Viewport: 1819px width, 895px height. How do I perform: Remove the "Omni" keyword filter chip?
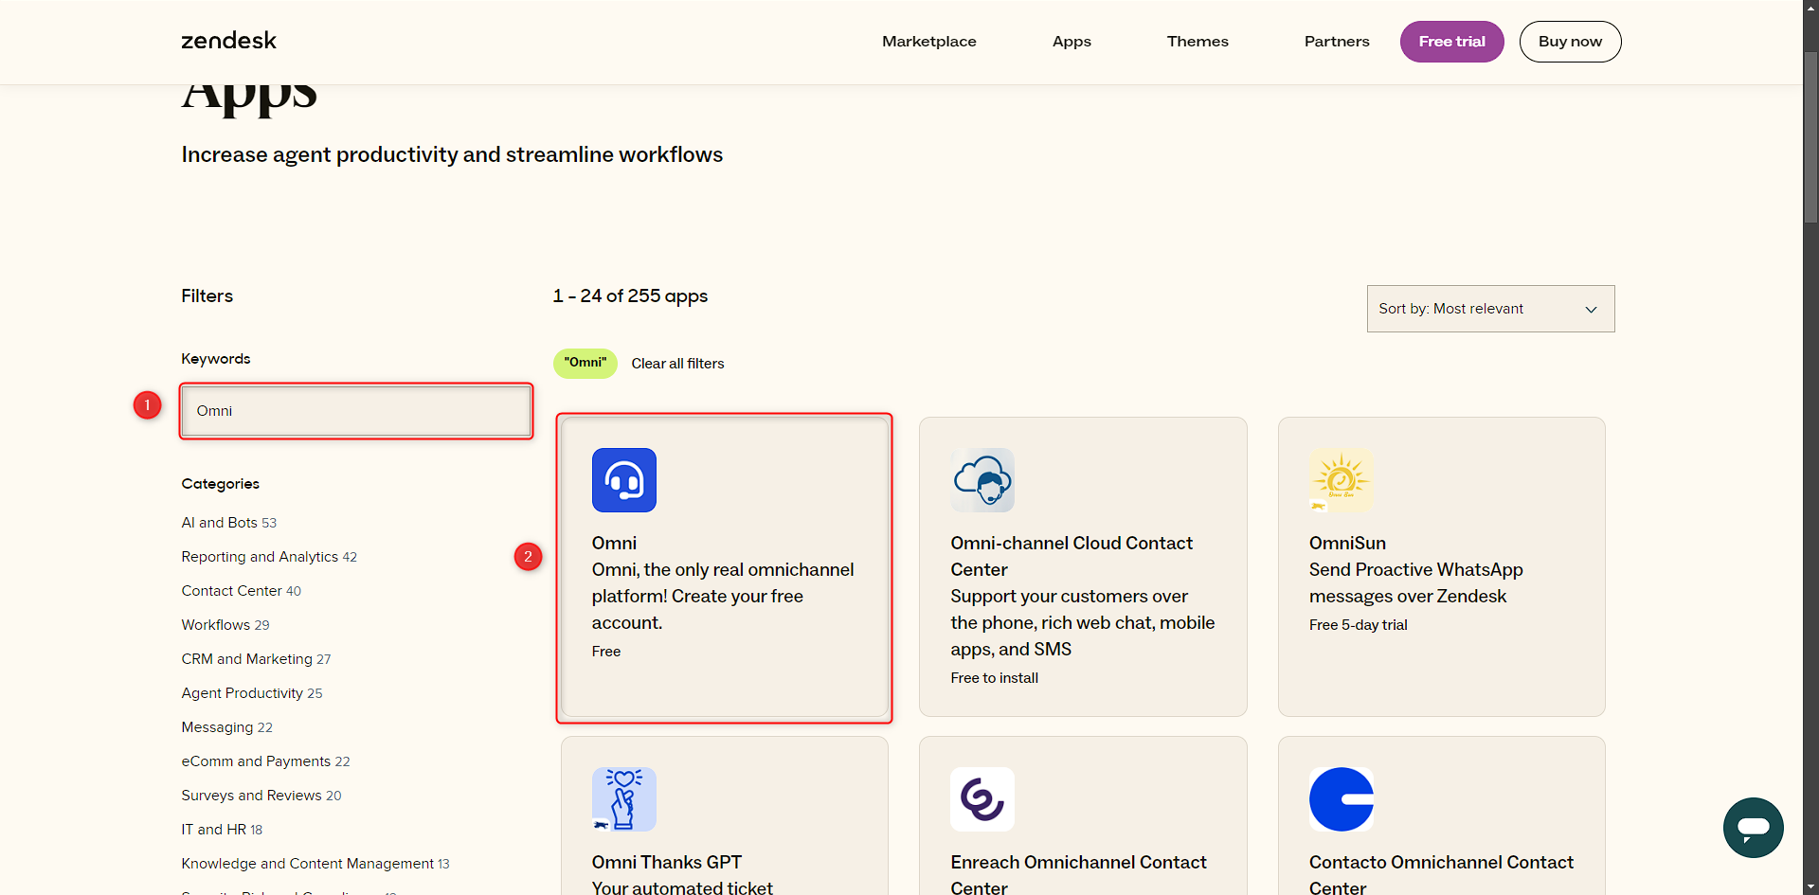click(x=585, y=363)
